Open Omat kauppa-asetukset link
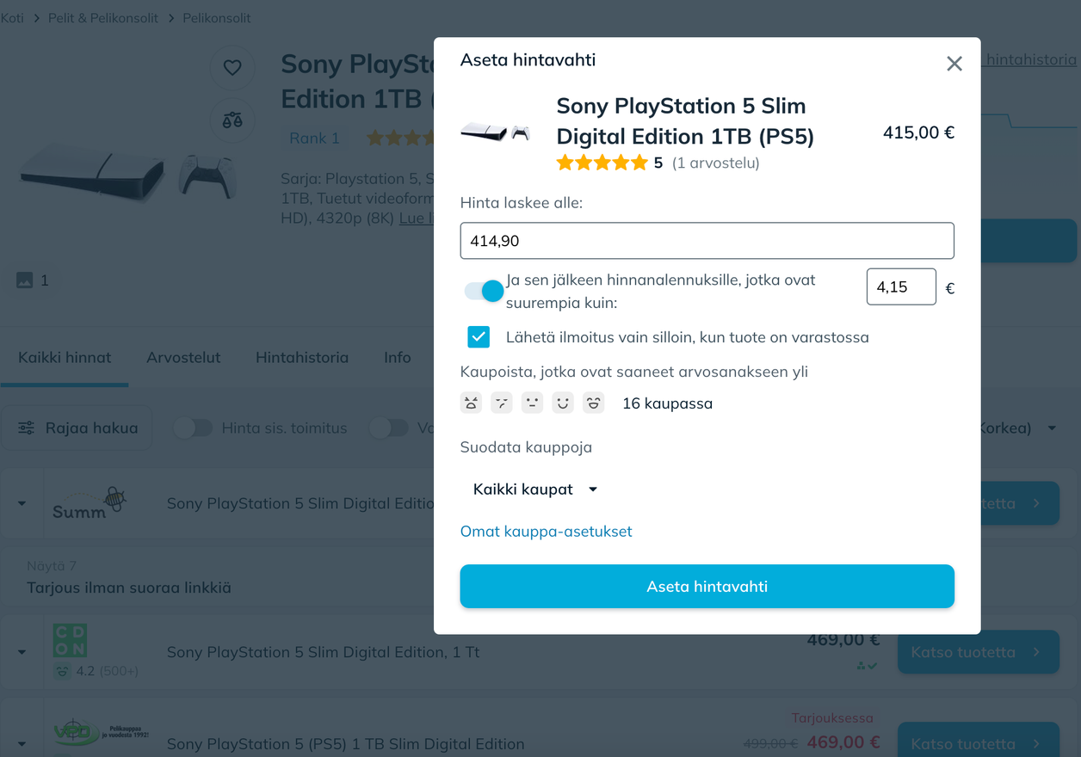Screen dimensions: 1081x757 coord(546,532)
